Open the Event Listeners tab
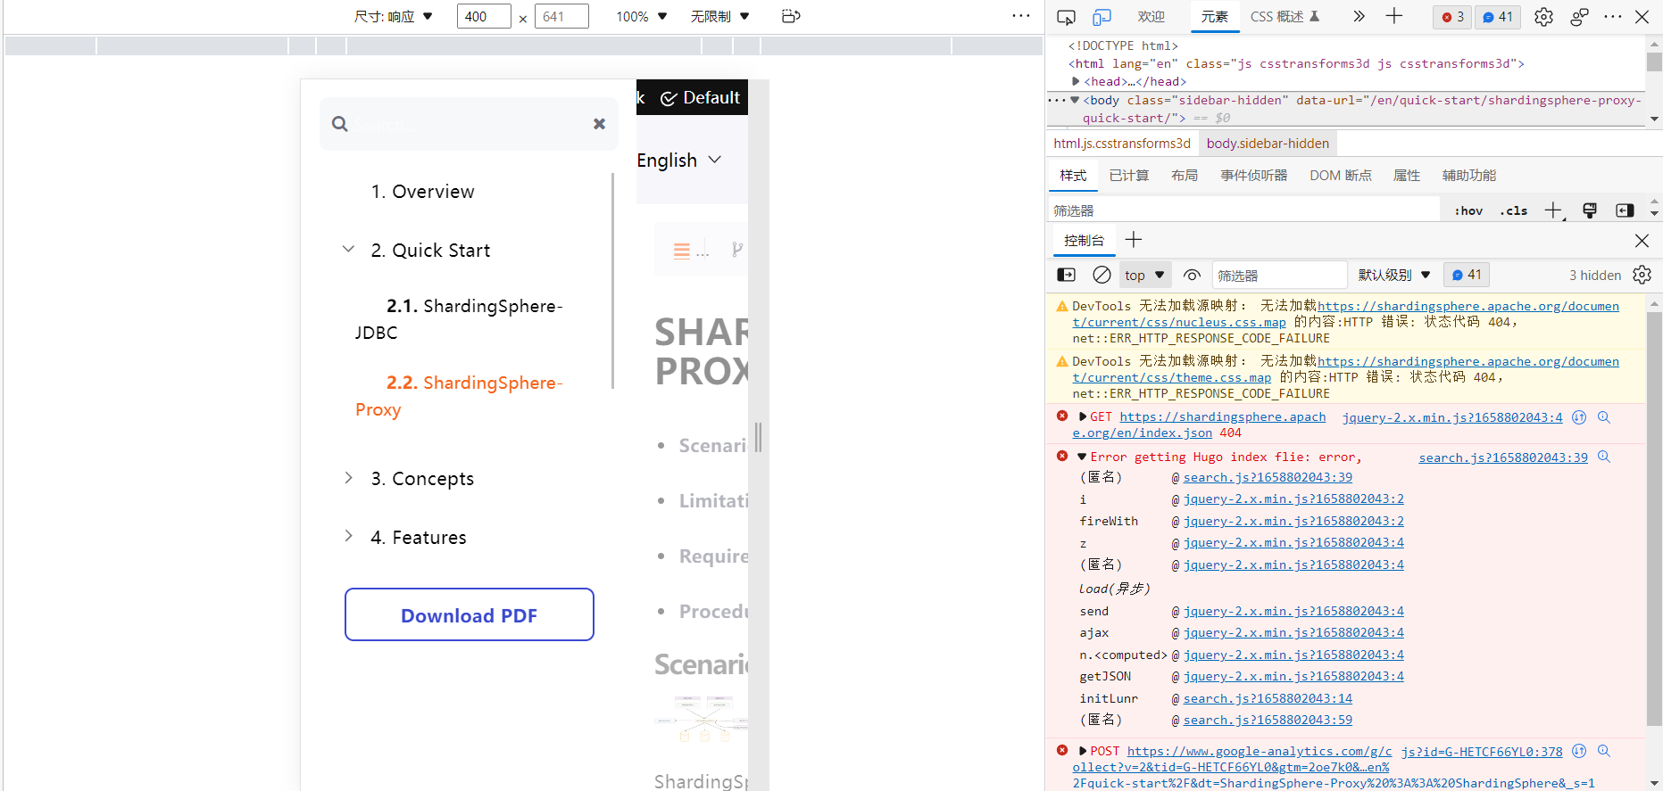The height and width of the screenshot is (791, 1663). tap(1254, 176)
